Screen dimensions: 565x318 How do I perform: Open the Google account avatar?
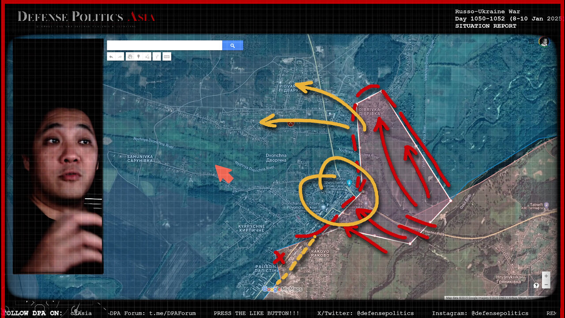pos(543,42)
